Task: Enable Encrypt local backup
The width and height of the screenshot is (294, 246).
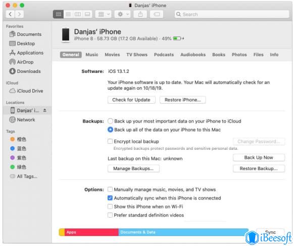Action: 110,141
